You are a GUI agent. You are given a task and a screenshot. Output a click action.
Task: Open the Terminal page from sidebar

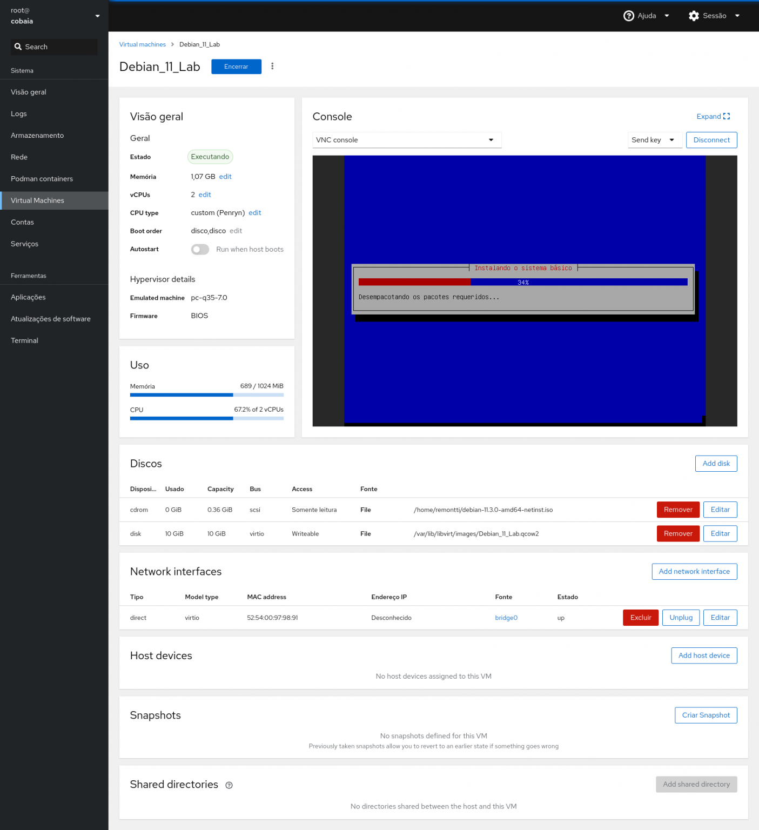click(24, 340)
